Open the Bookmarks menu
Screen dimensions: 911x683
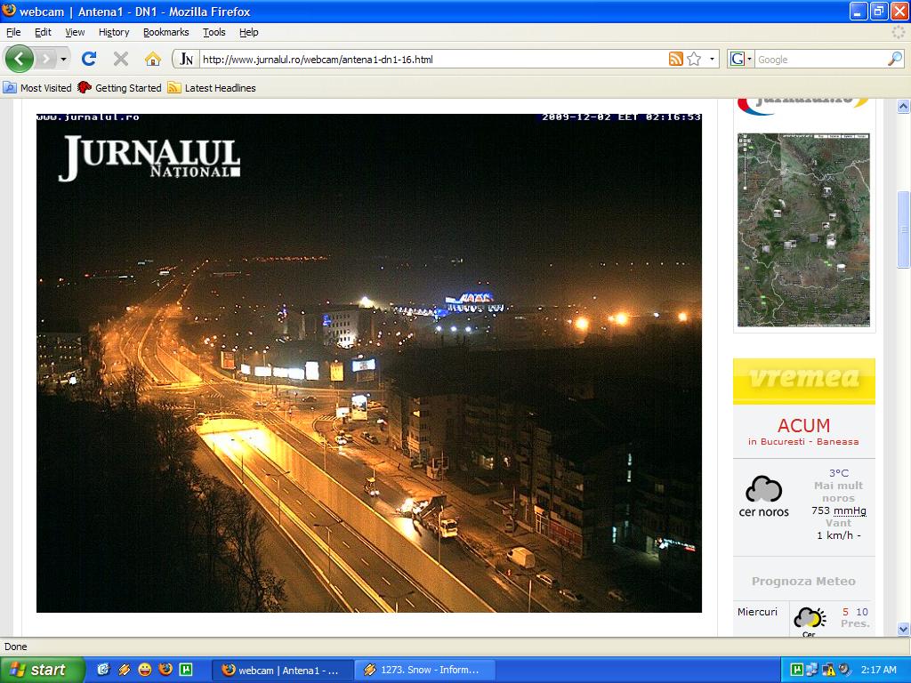click(x=166, y=32)
